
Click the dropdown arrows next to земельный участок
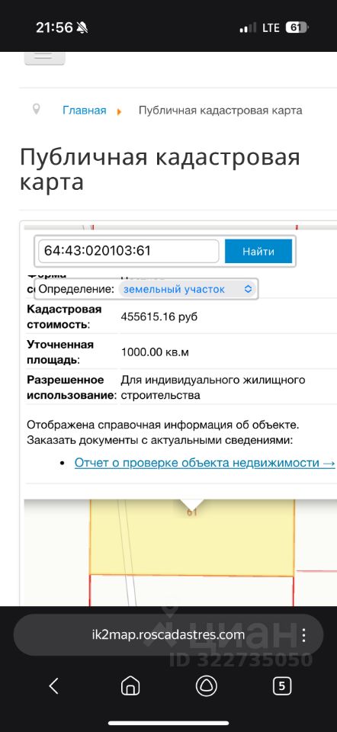249,289
